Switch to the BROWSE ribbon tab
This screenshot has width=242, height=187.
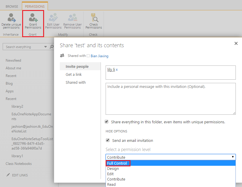pyautogui.click(x=12, y=6)
